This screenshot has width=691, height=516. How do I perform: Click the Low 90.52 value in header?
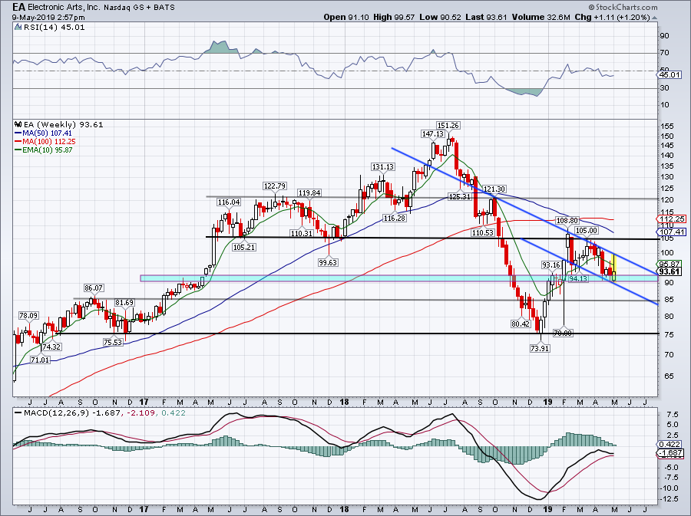440,17
